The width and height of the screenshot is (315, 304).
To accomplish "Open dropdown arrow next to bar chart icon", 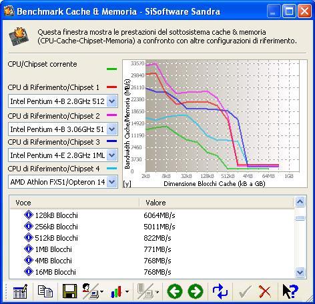I will coord(127,291).
